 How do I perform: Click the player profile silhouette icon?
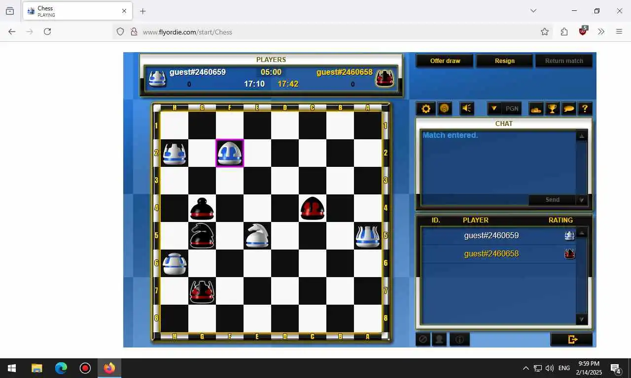coord(439,339)
